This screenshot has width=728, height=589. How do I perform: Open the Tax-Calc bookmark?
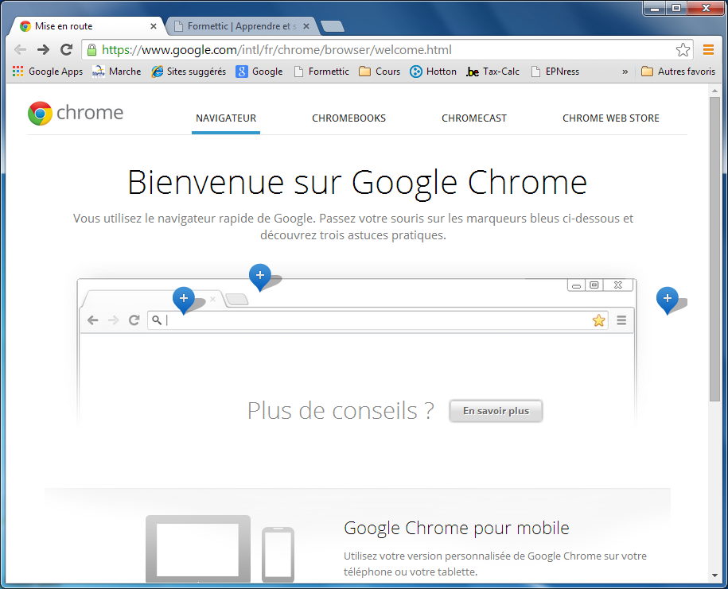492,71
